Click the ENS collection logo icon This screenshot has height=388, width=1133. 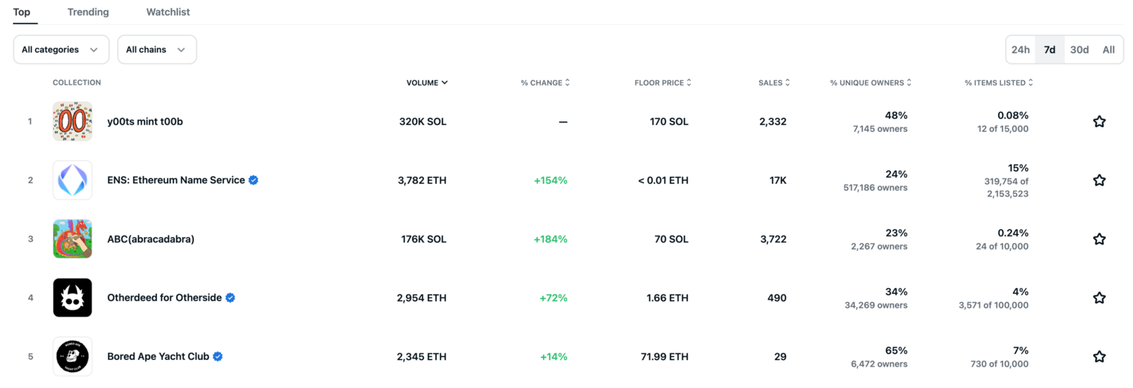point(72,180)
